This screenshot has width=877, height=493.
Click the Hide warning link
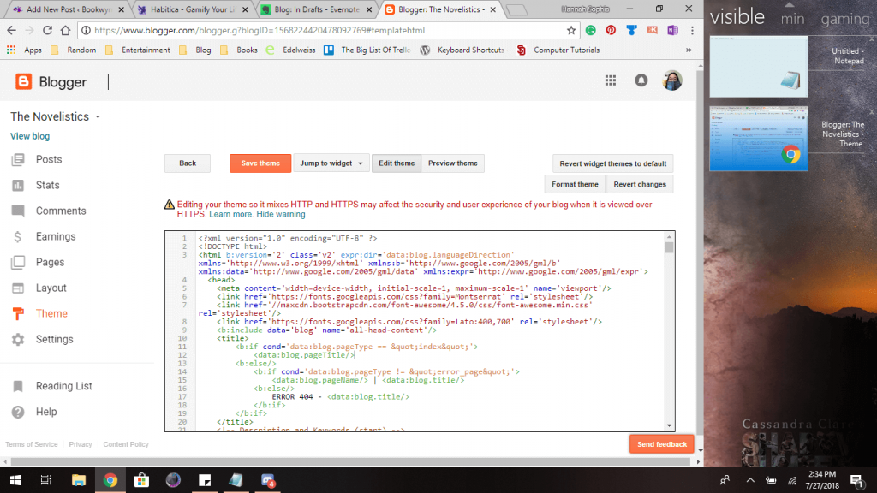point(280,214)
